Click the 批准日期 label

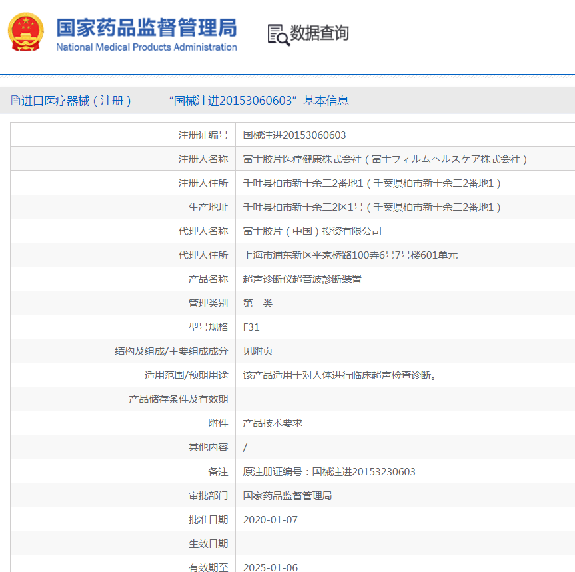[x=208, y=519]
